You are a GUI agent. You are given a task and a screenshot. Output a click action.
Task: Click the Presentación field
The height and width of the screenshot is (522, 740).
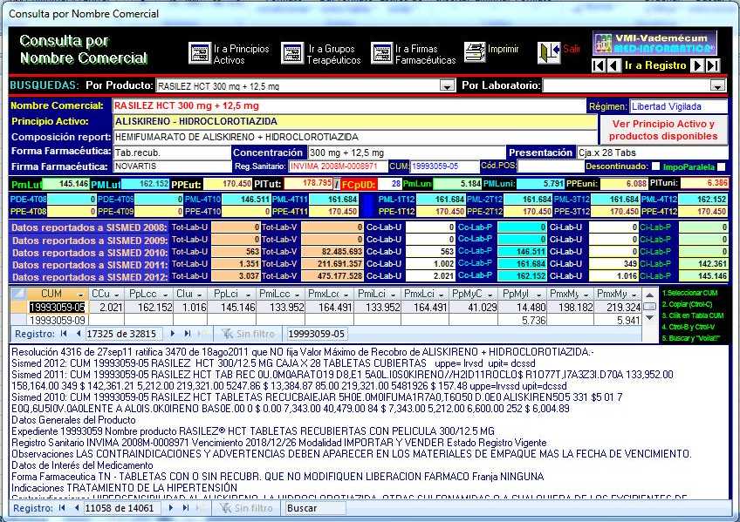[x=652, y=153]
